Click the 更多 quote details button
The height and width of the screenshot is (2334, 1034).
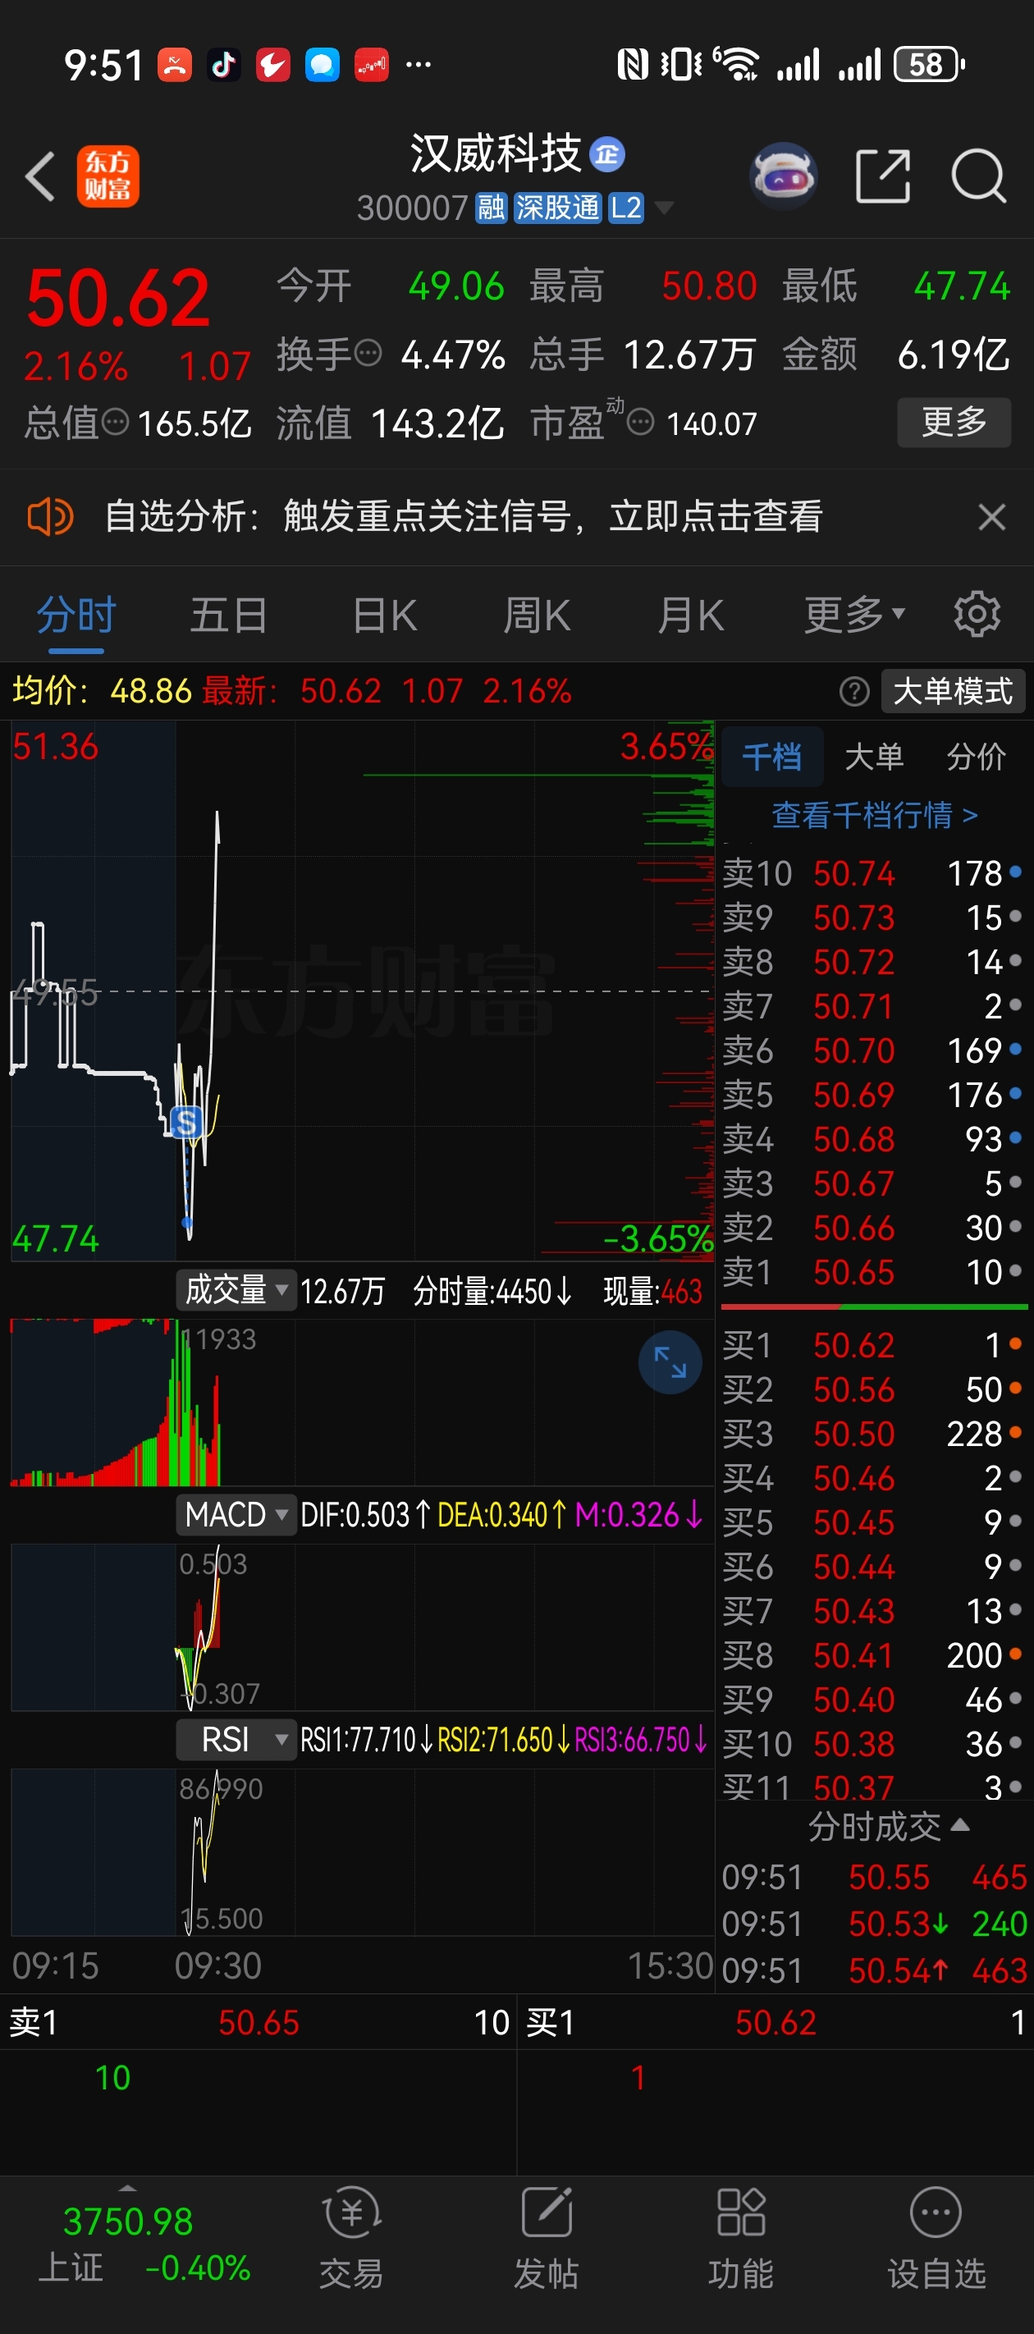954,422
